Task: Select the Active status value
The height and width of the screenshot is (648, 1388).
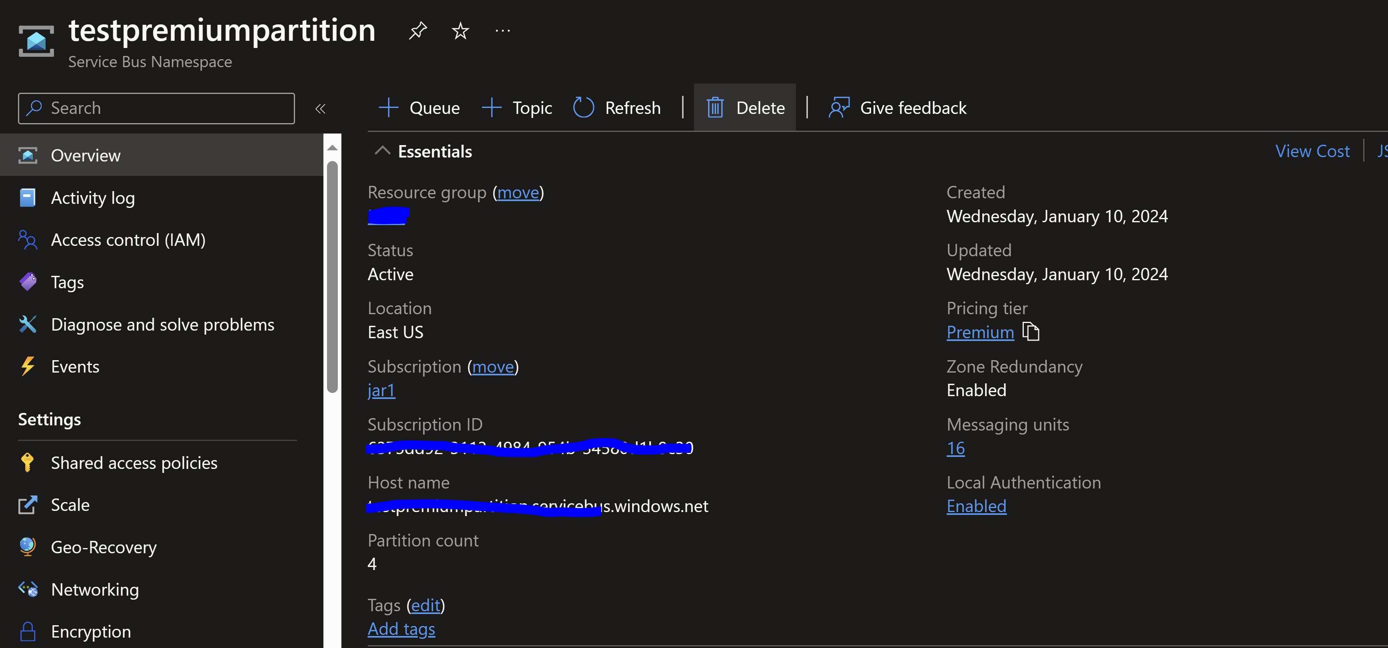Action: (x=391, y=274)
